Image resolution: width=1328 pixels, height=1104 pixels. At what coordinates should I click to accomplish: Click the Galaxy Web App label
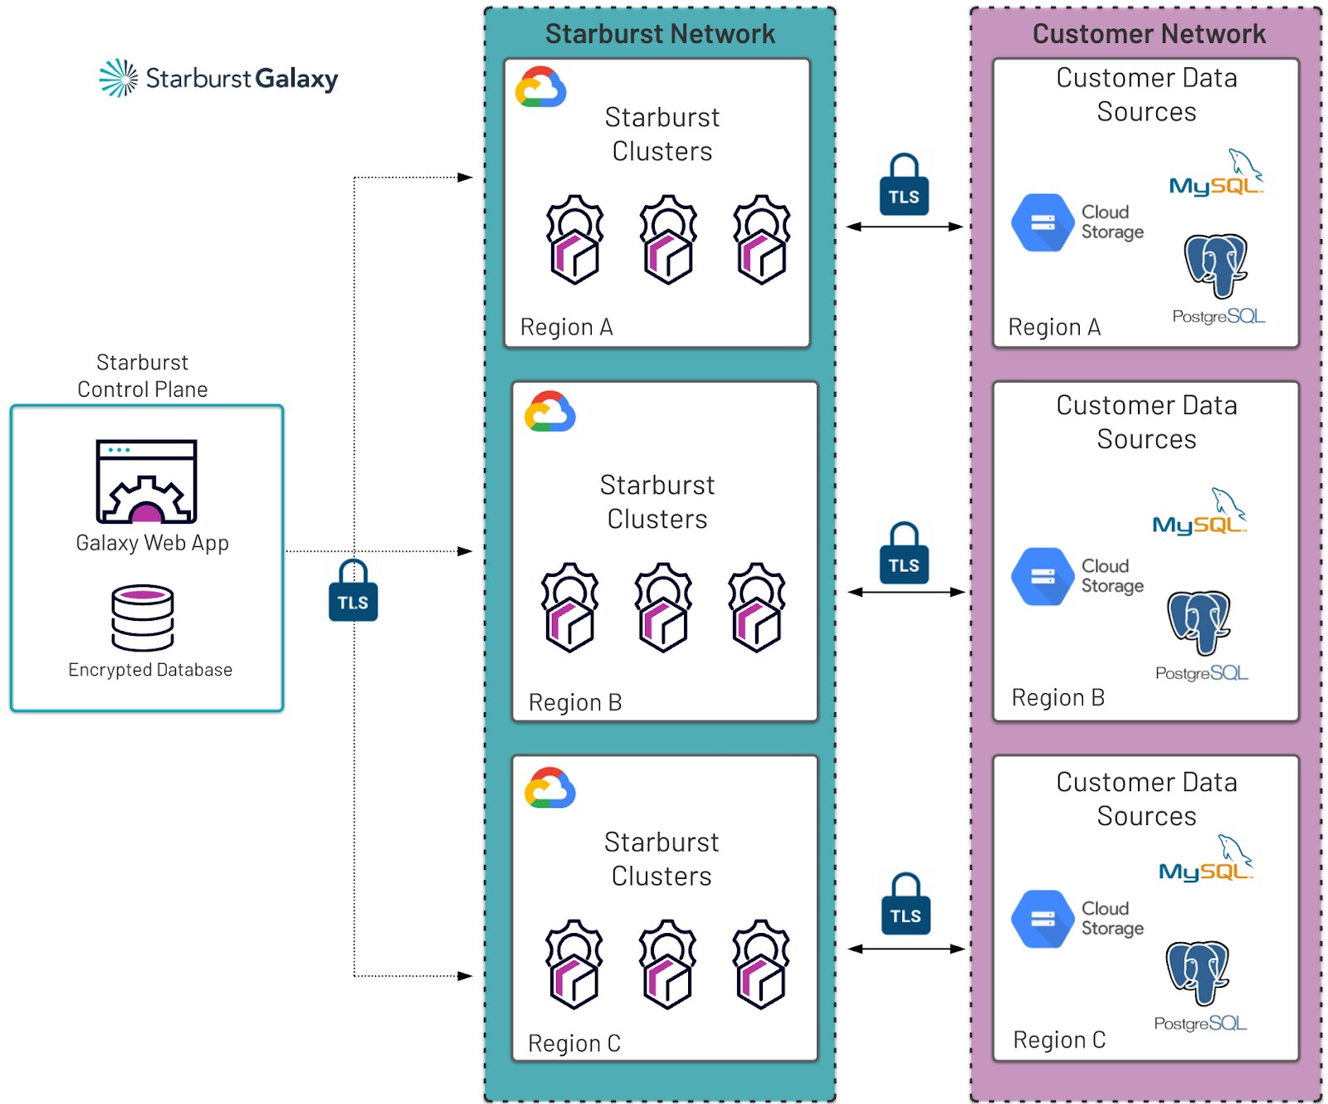(153, 544)
